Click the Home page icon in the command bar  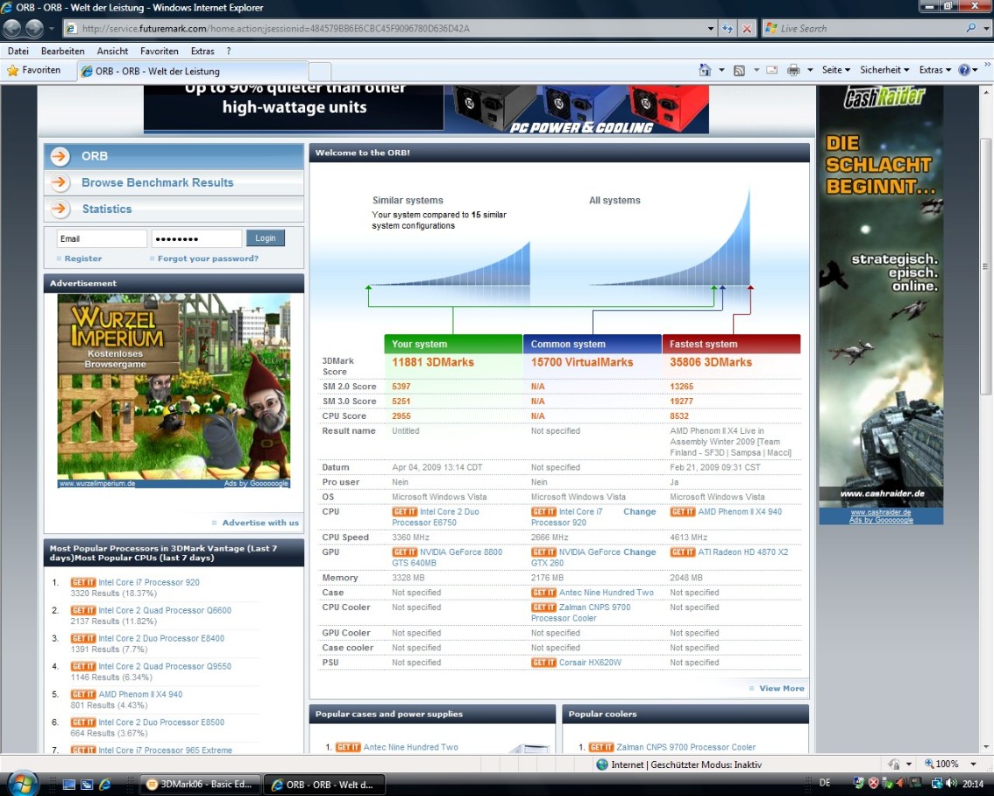[x=704, y=70]
